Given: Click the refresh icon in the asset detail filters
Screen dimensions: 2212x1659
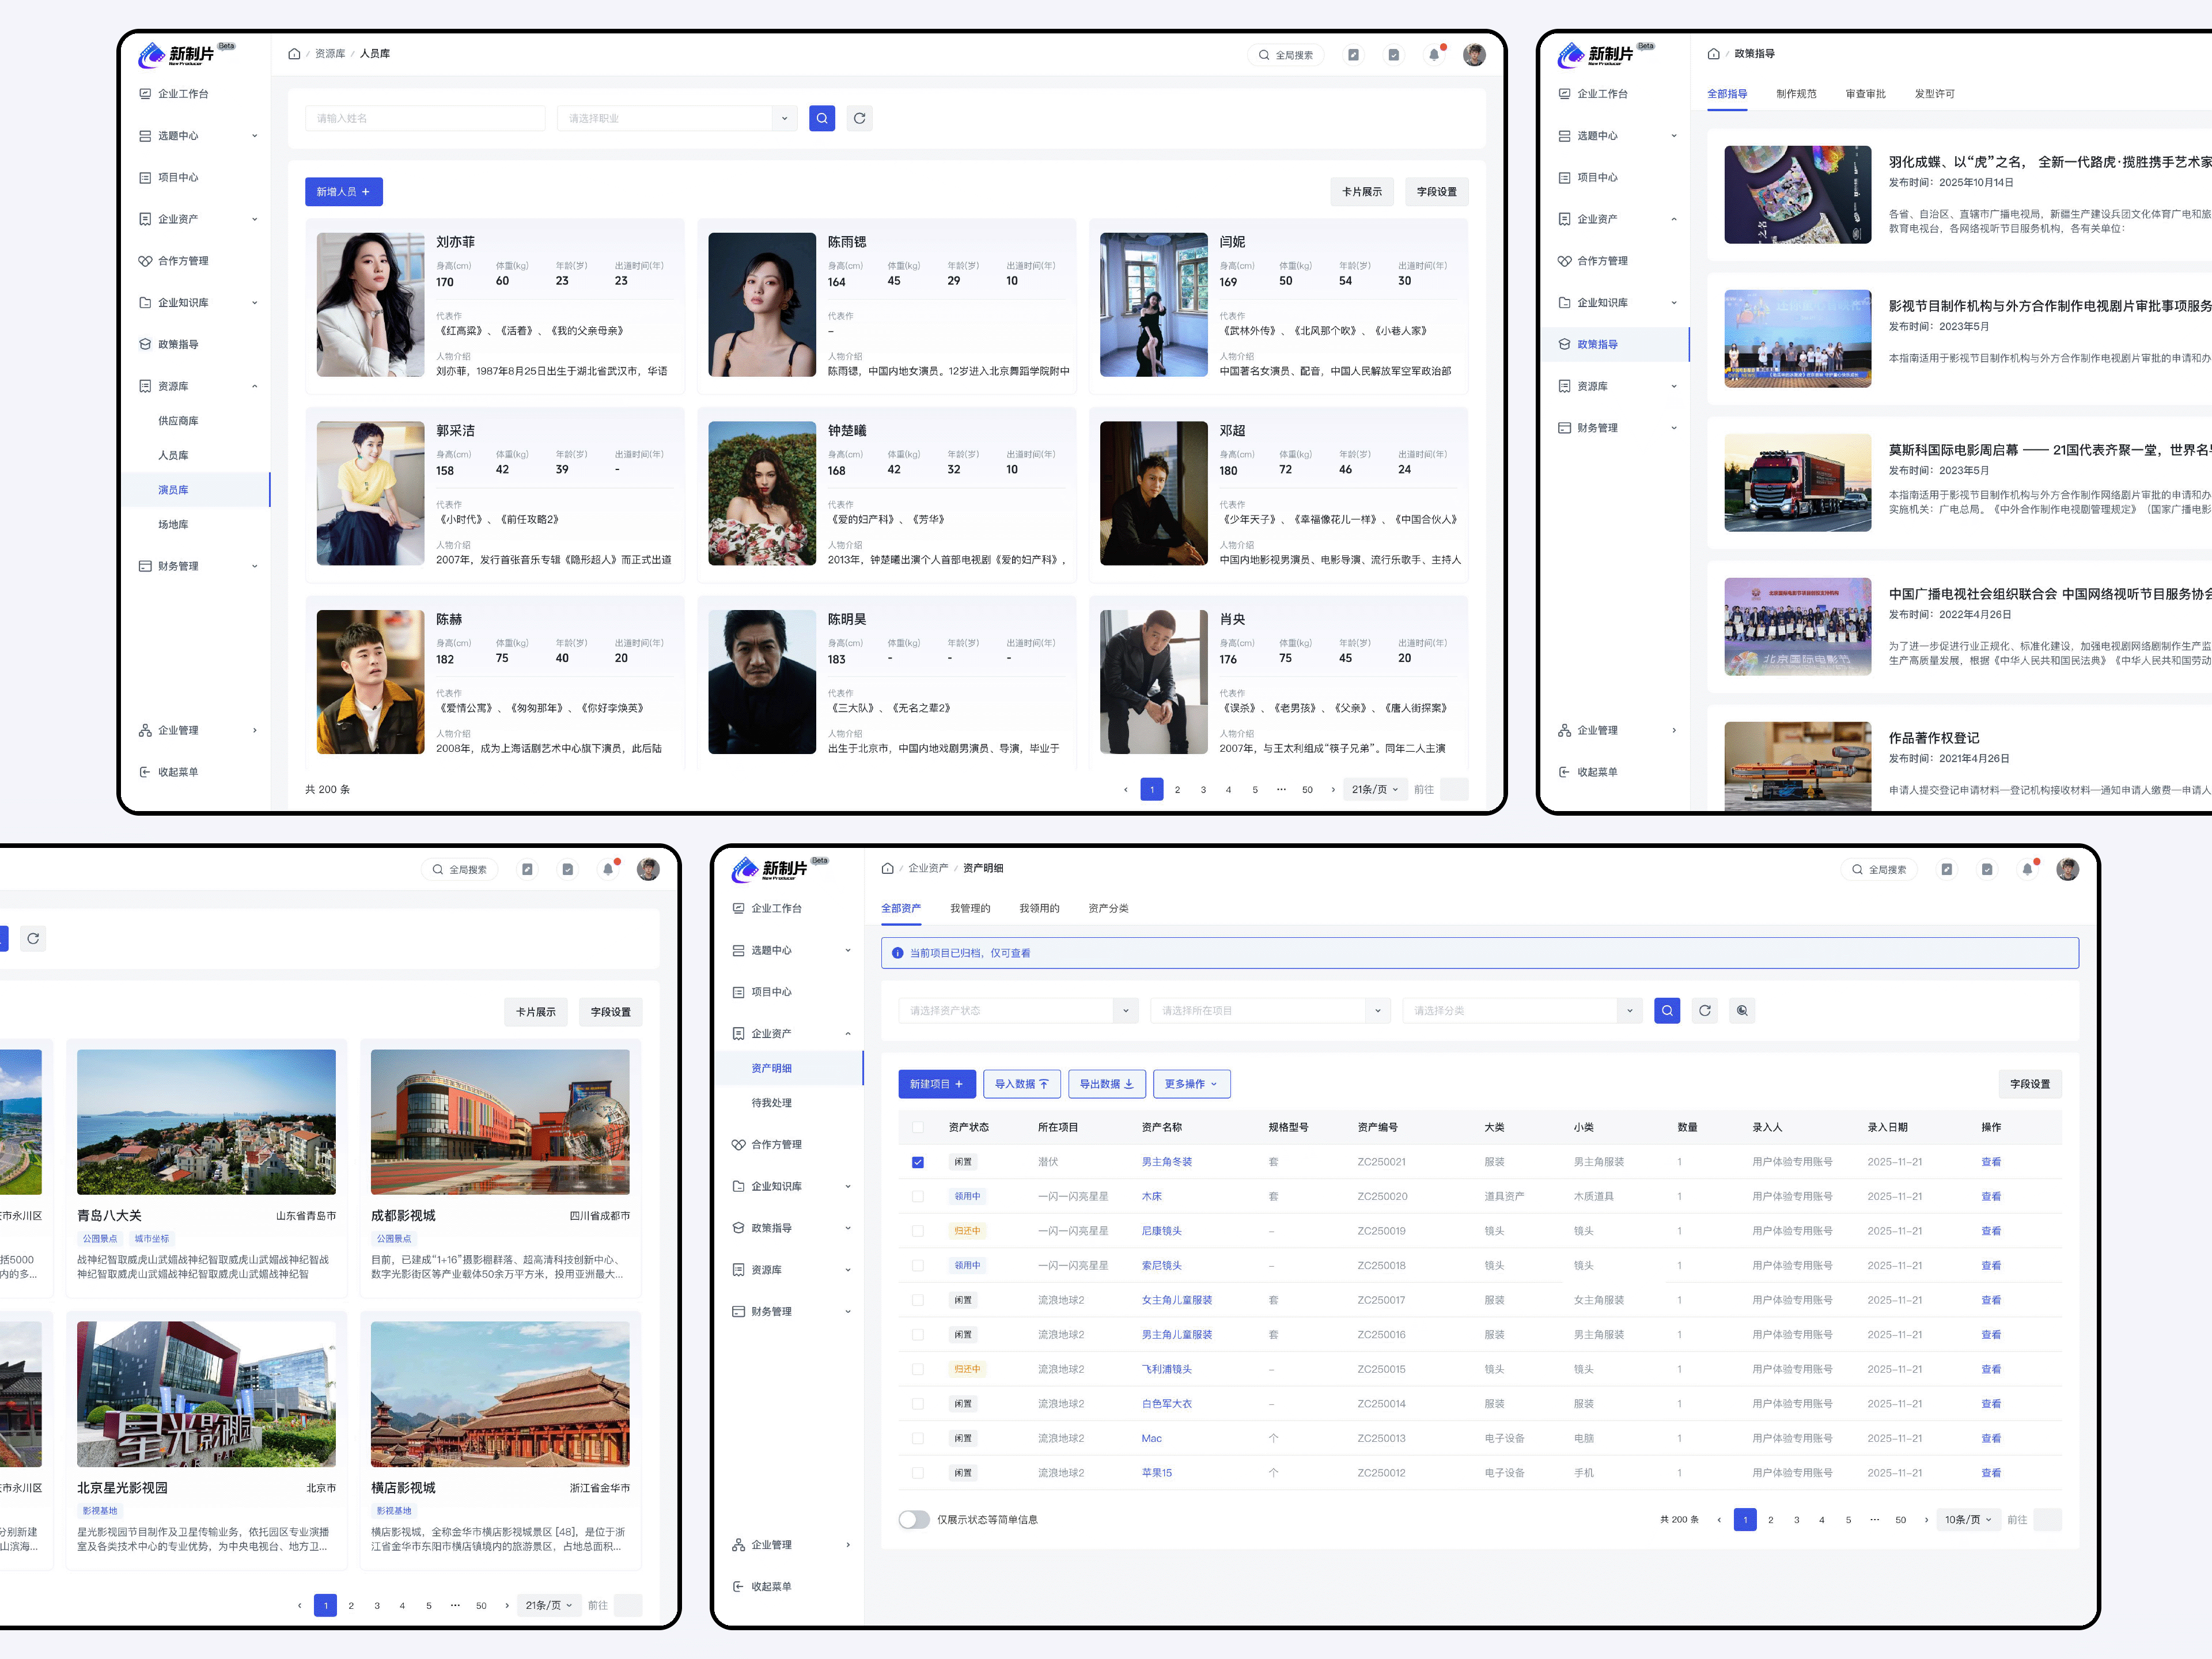Looking at the screenshot, I should click(x=1705, y=1010).
